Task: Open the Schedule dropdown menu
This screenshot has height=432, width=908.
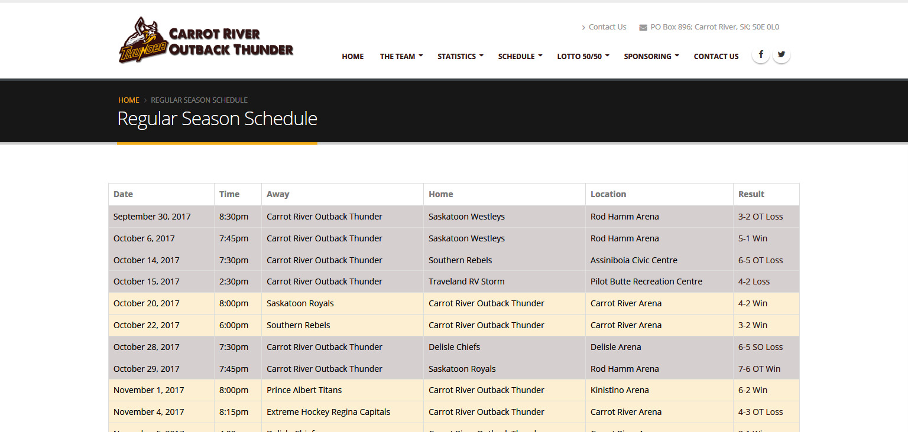Action: pyautogui.click(x=520, y=57)
